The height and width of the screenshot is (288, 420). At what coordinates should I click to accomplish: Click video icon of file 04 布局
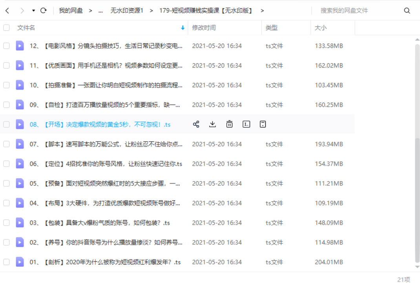coord(20,203)
